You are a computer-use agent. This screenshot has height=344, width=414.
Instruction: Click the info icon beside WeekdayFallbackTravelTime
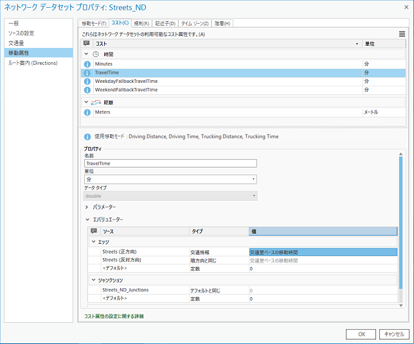click(87, 82)
